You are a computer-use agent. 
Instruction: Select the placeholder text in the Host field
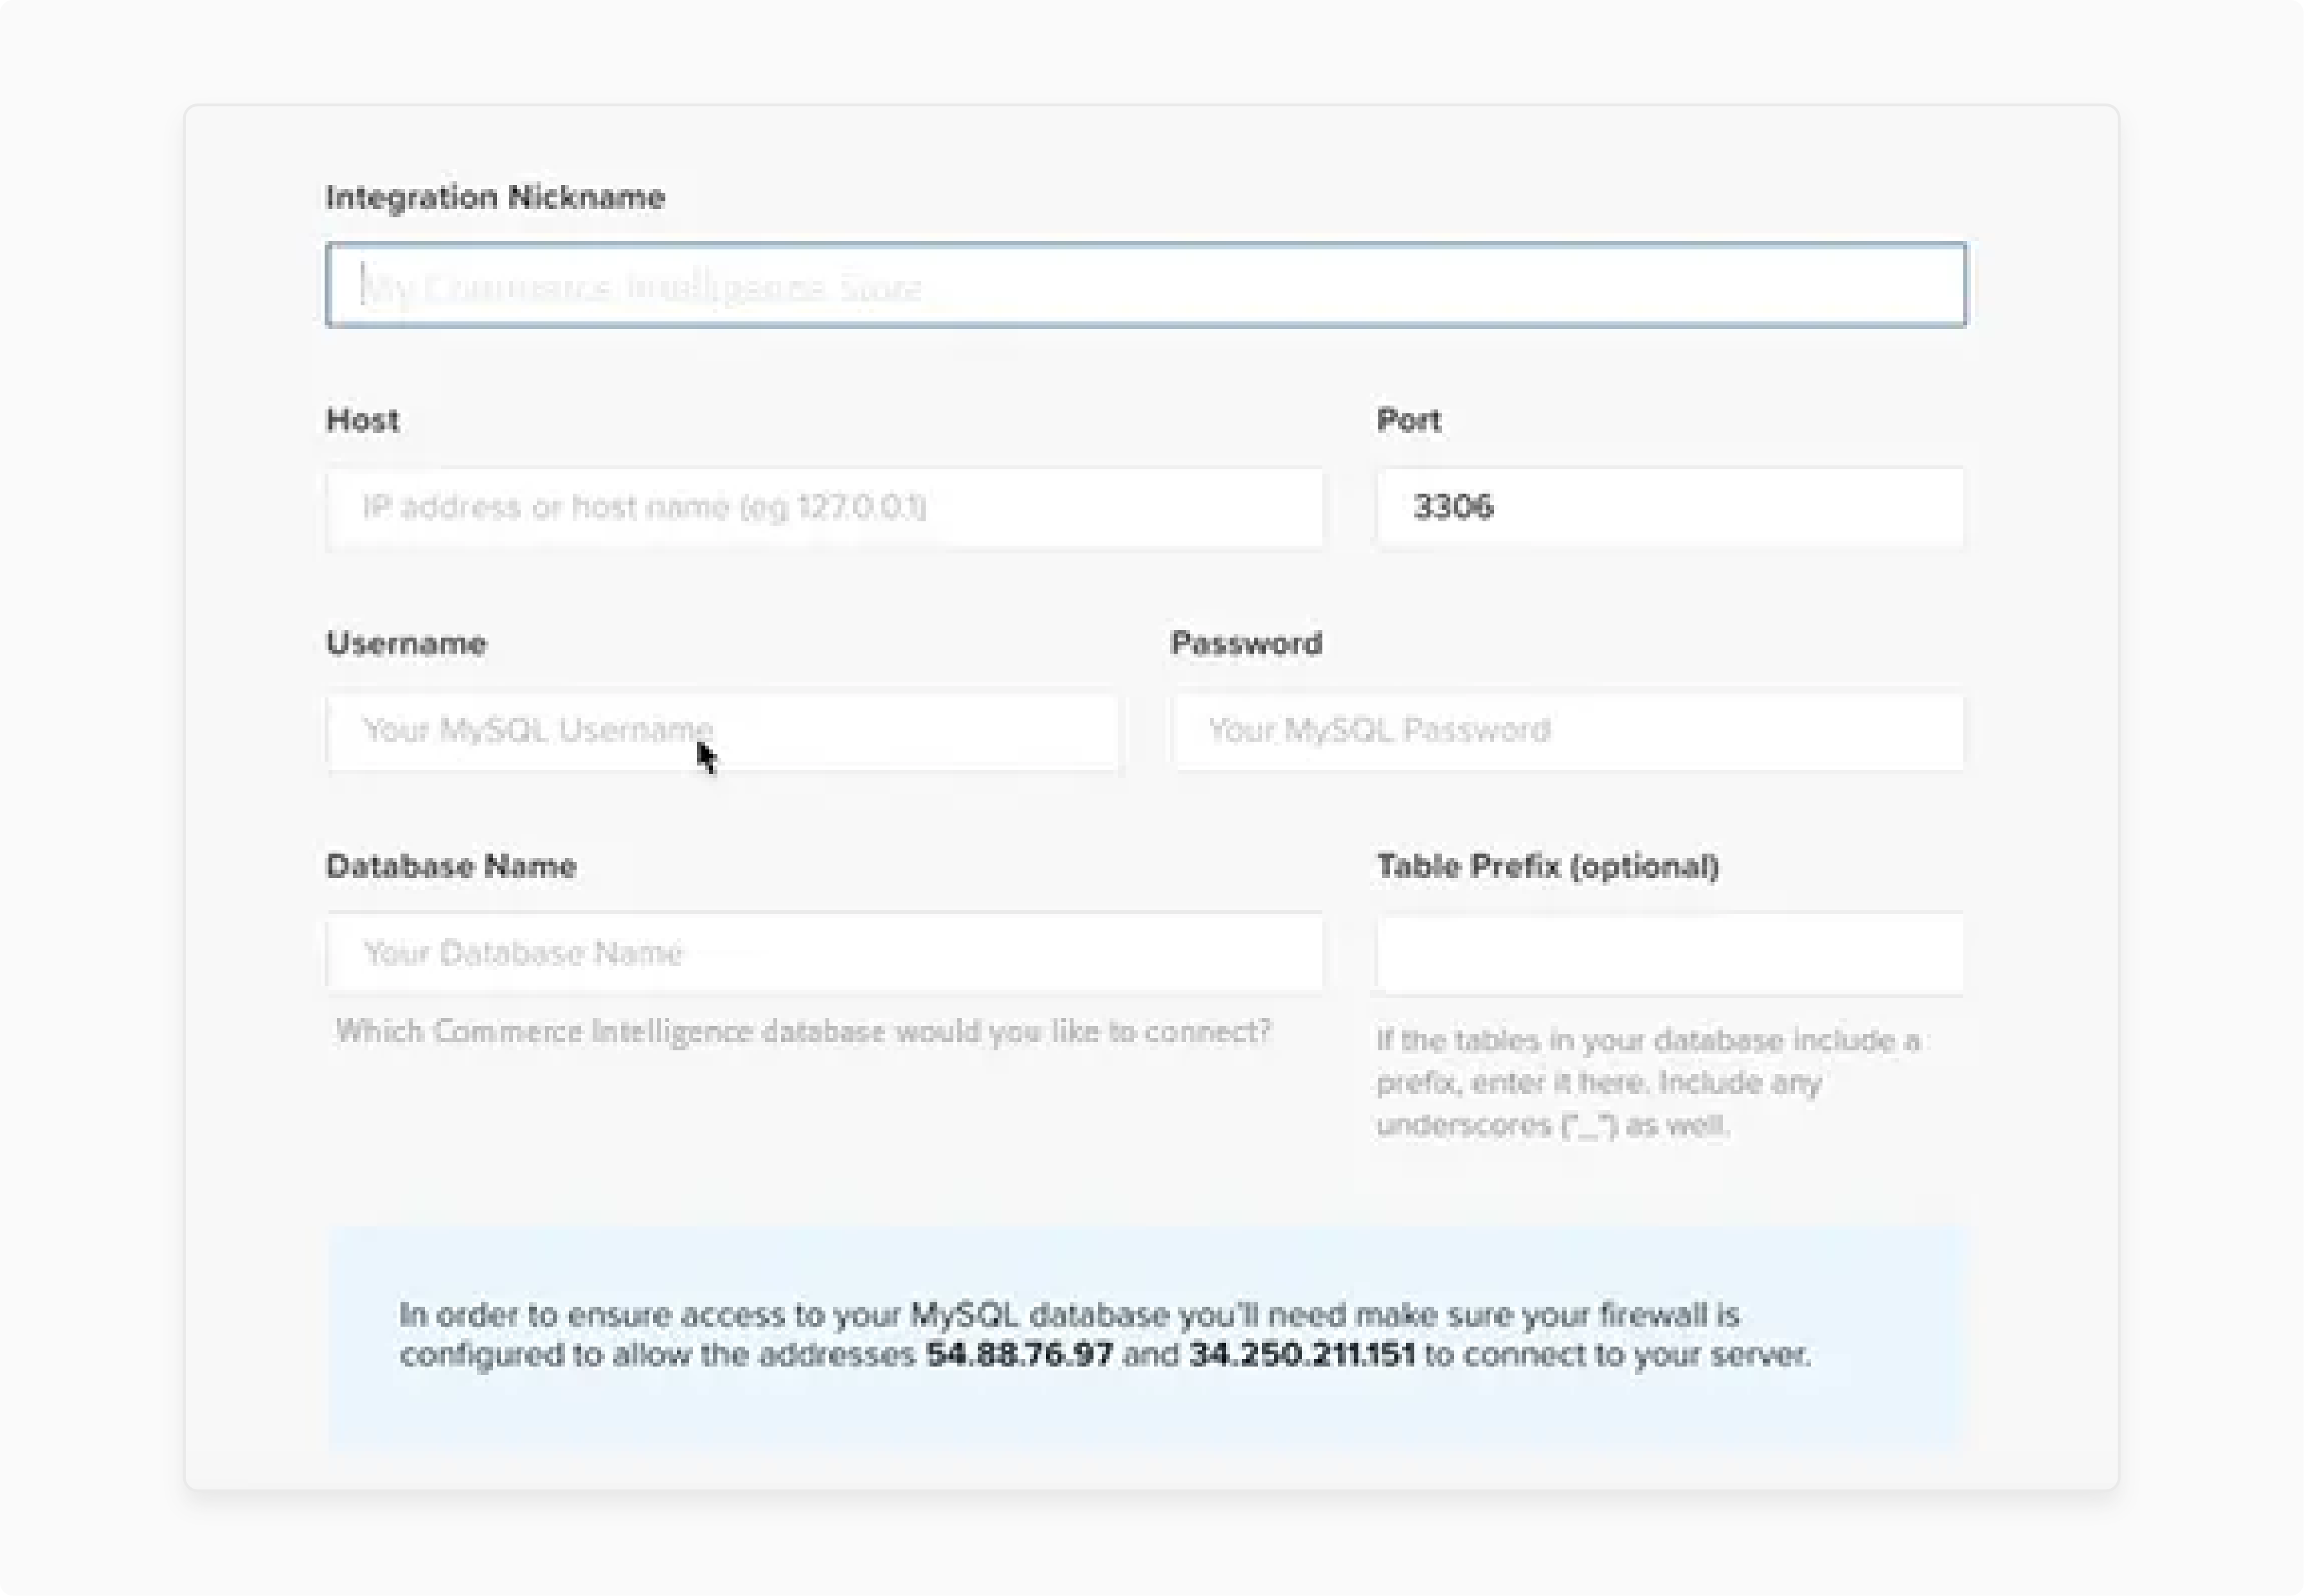pos(644,507)
